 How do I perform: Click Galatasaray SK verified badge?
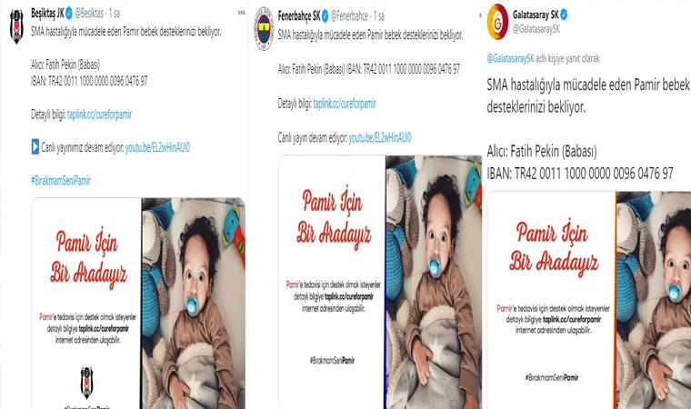tap(564, 15)
